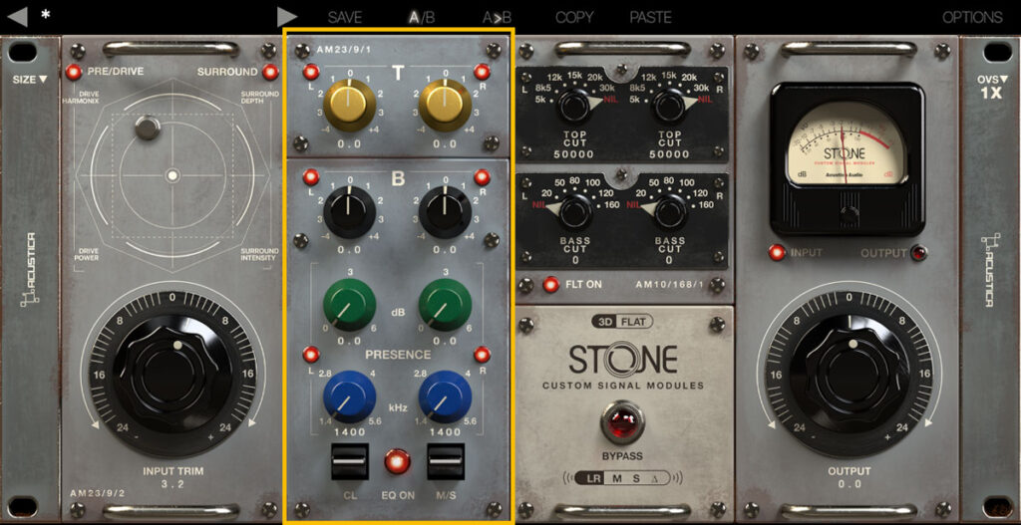This screenshot has height=525, width=1021.
Task: Click the right TOP CUT value 50000
Action: 670,154
